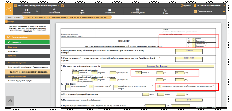
Task: Toggle checkbox 04 Довідково
Action: click(193, 46)
